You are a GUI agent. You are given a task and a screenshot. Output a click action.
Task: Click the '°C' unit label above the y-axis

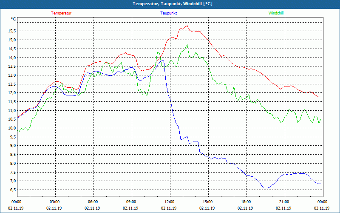click(14, 19)
